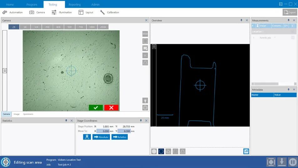
Task: Switch to the Home tab
Action: (10, 4)
